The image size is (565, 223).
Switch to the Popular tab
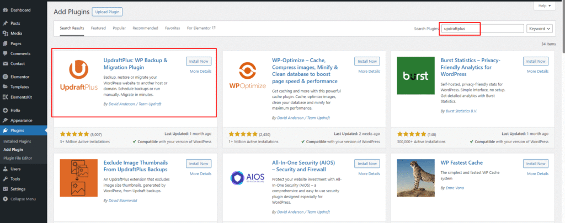pyautogui.click(x=119, y=28)
